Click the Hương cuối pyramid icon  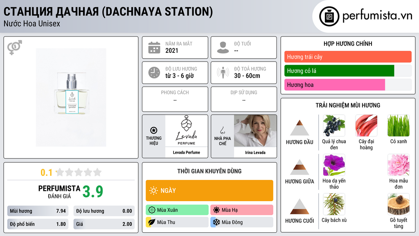[x=300, y=206]
